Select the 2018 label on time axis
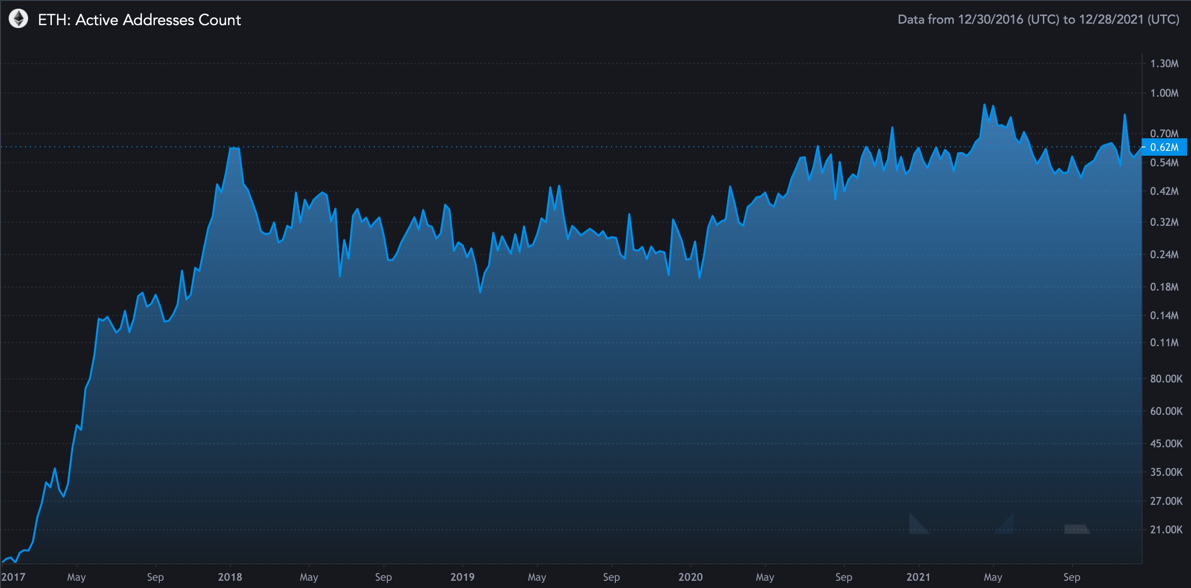Screen dimensions: 1191x588 (230, 577)
